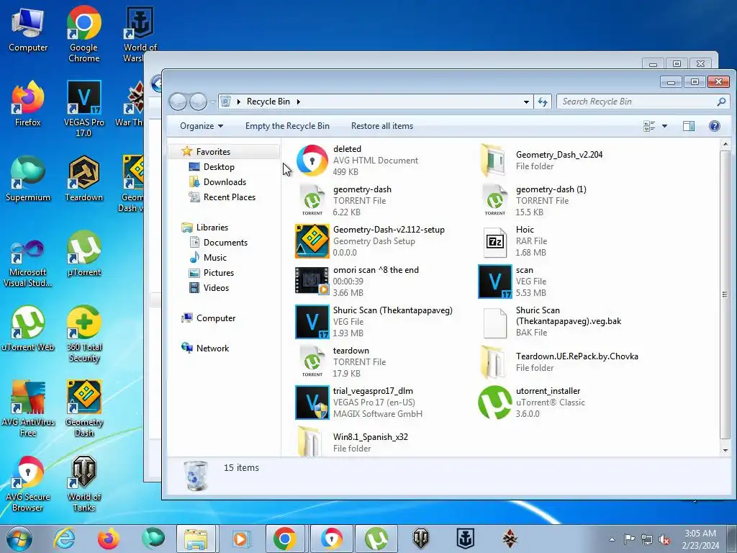Open Videos library in navigation pane
This screenshot has height=553, width=737.
click(x=216, y=288)
